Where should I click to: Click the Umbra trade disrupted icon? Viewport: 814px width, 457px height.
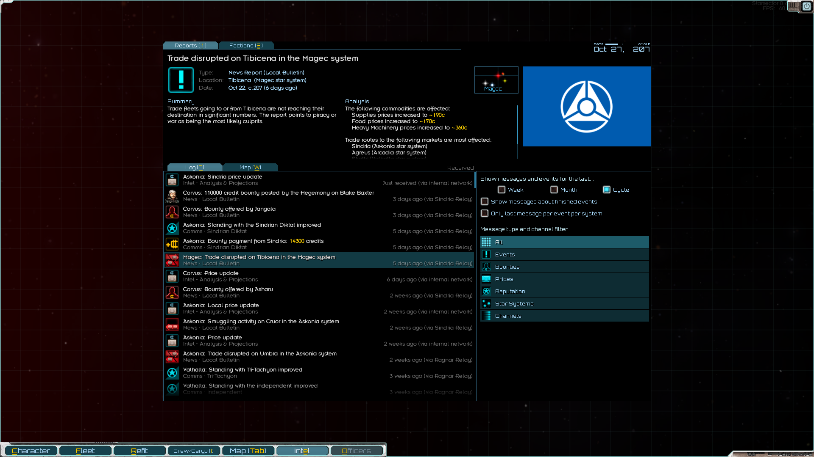pyautogui.click(x=172, y=357)
